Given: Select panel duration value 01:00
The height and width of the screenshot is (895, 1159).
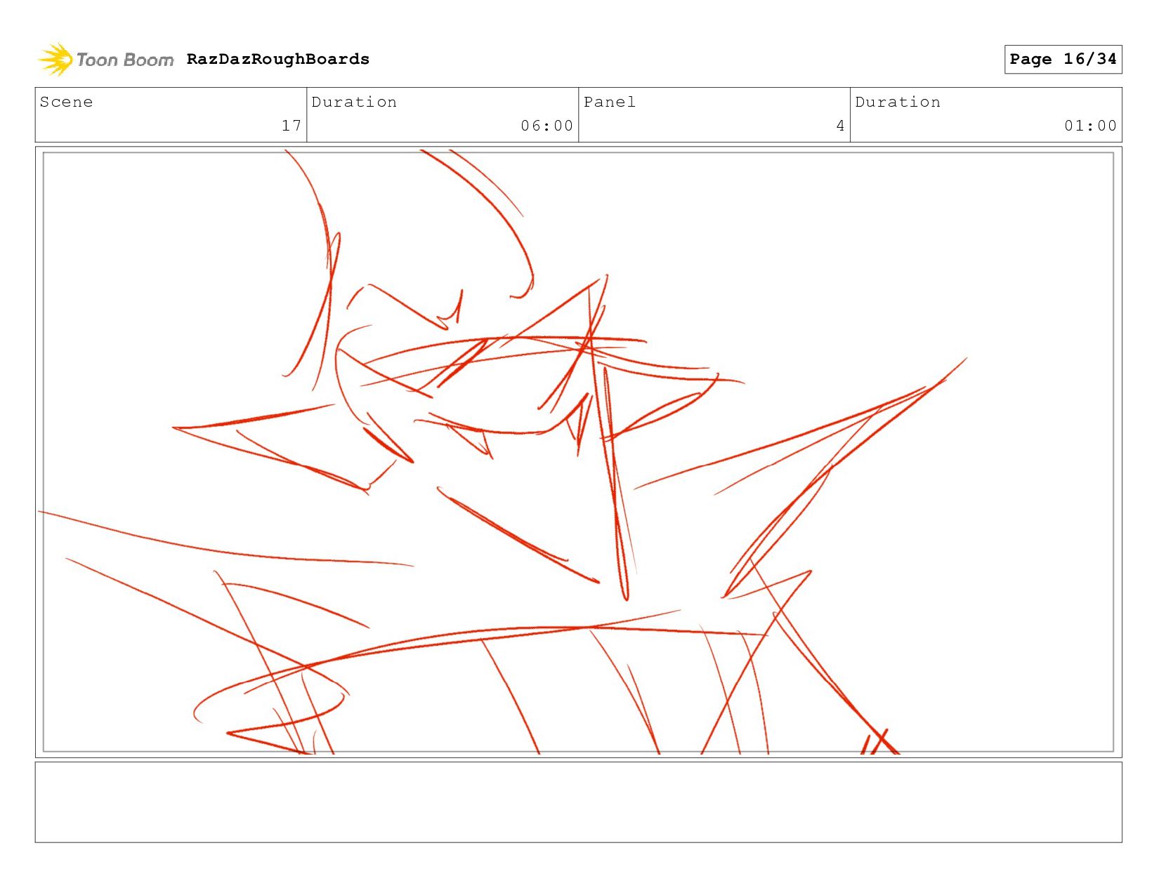Looking at the screenshot, I should pyautogui.click(x=1090, y=126).
